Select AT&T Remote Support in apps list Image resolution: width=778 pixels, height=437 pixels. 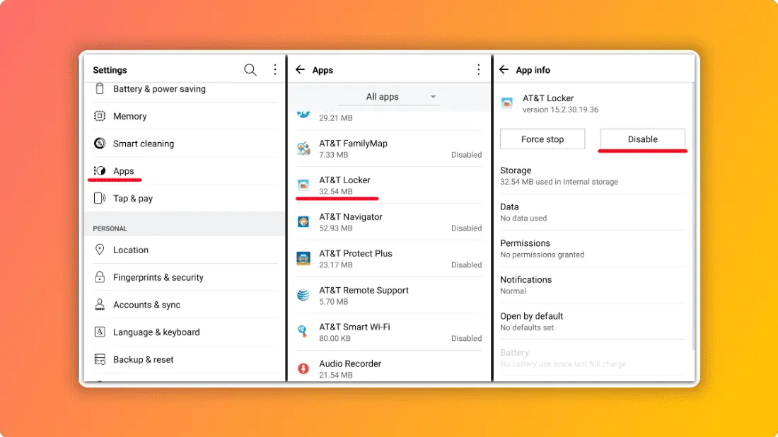[x=389, y=295]
